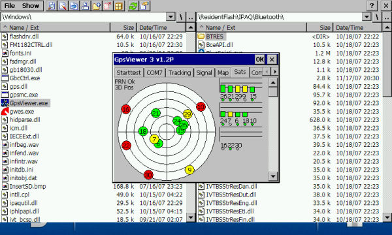Click the properties hand toolbar icon
The image size is (392, 235).
tap(144, 6)
